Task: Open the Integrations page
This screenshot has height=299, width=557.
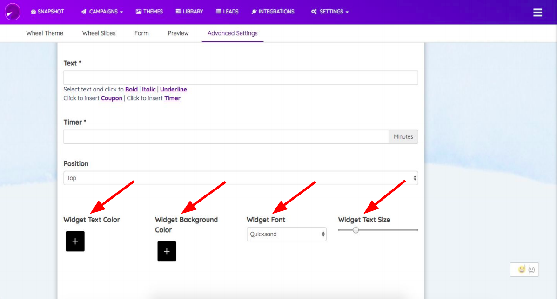Action: tap(273, 12)
